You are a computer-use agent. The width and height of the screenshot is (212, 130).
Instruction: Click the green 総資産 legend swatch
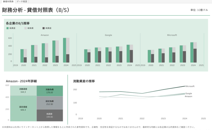pos(7,28)
